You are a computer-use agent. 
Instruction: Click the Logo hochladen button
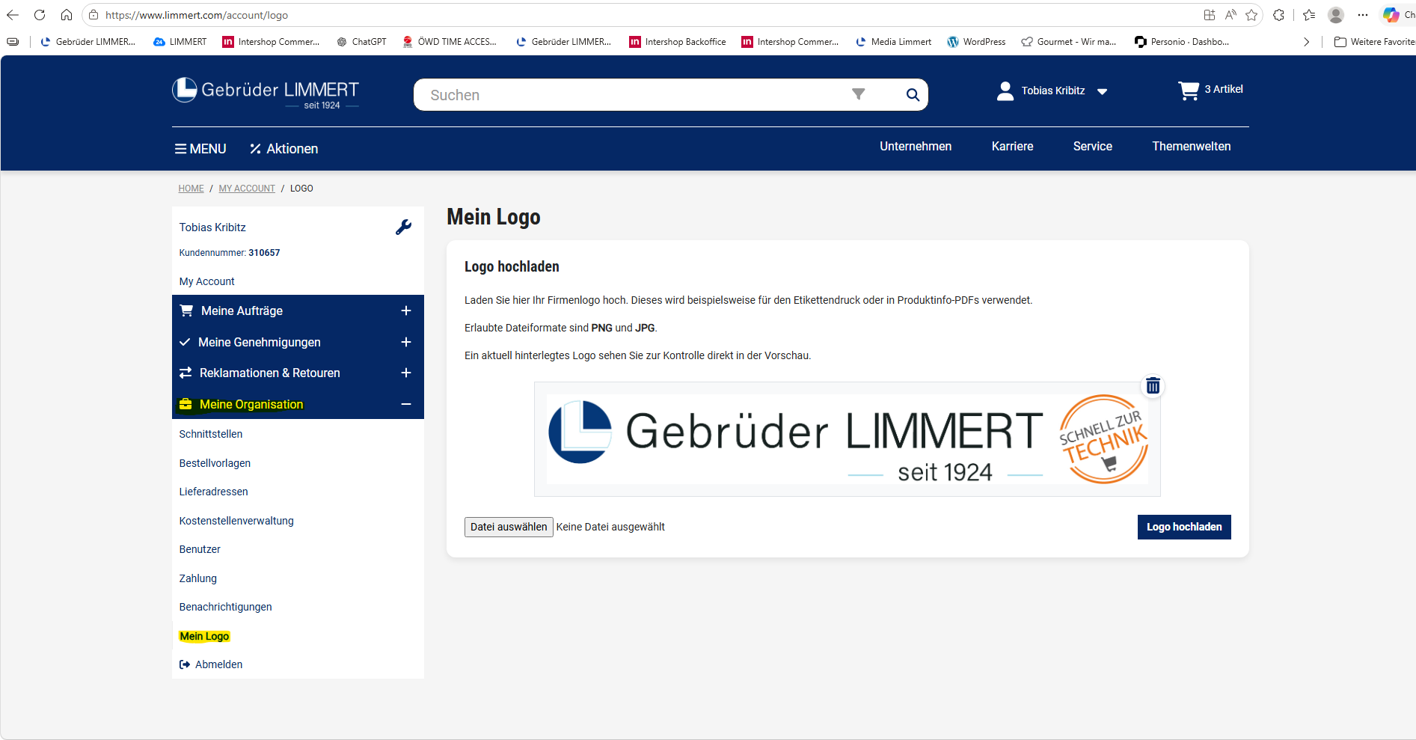(1184, 527)
